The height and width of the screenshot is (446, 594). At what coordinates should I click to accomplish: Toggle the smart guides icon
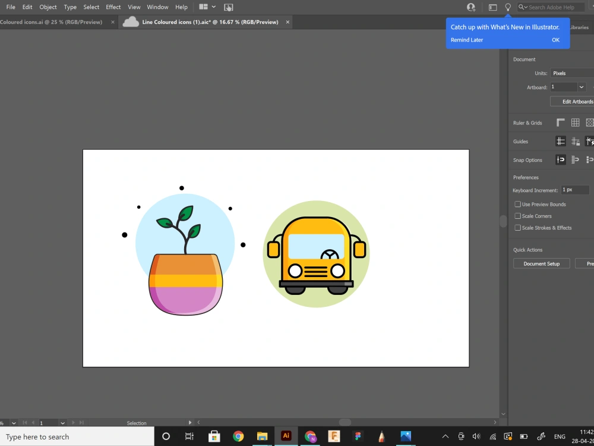click(x=590, y=141)
